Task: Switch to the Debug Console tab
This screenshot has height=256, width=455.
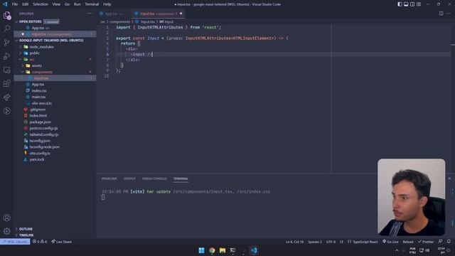Action: pyautogui.click(x=154, y=178)
